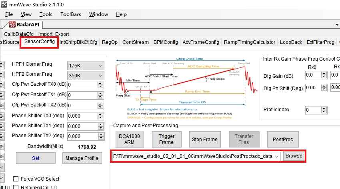
Task: Click the Bandwidth value 1798.92
Action: coord(87,147)
